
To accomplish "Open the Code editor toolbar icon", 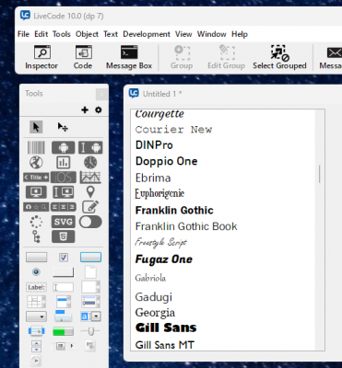I will (83, 57).
